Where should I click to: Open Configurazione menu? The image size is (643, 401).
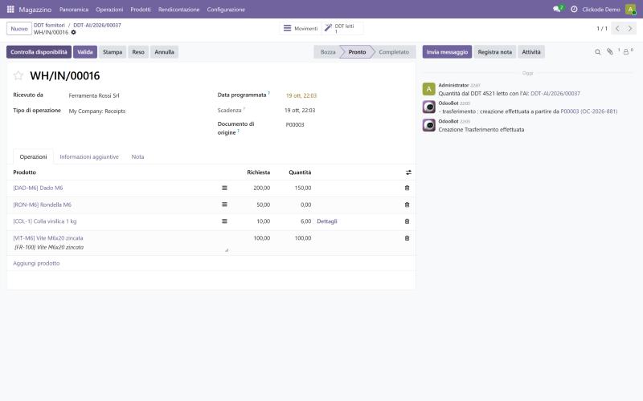tap(226, 9)
